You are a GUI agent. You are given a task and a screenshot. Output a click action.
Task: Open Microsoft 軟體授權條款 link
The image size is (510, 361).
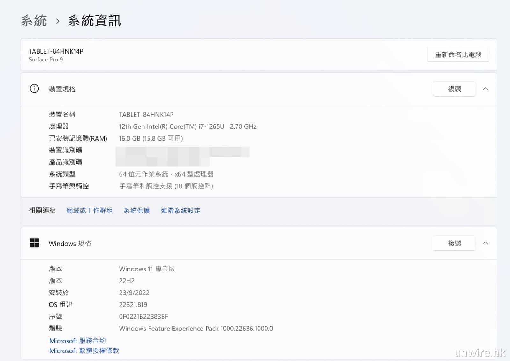point(84,351)
